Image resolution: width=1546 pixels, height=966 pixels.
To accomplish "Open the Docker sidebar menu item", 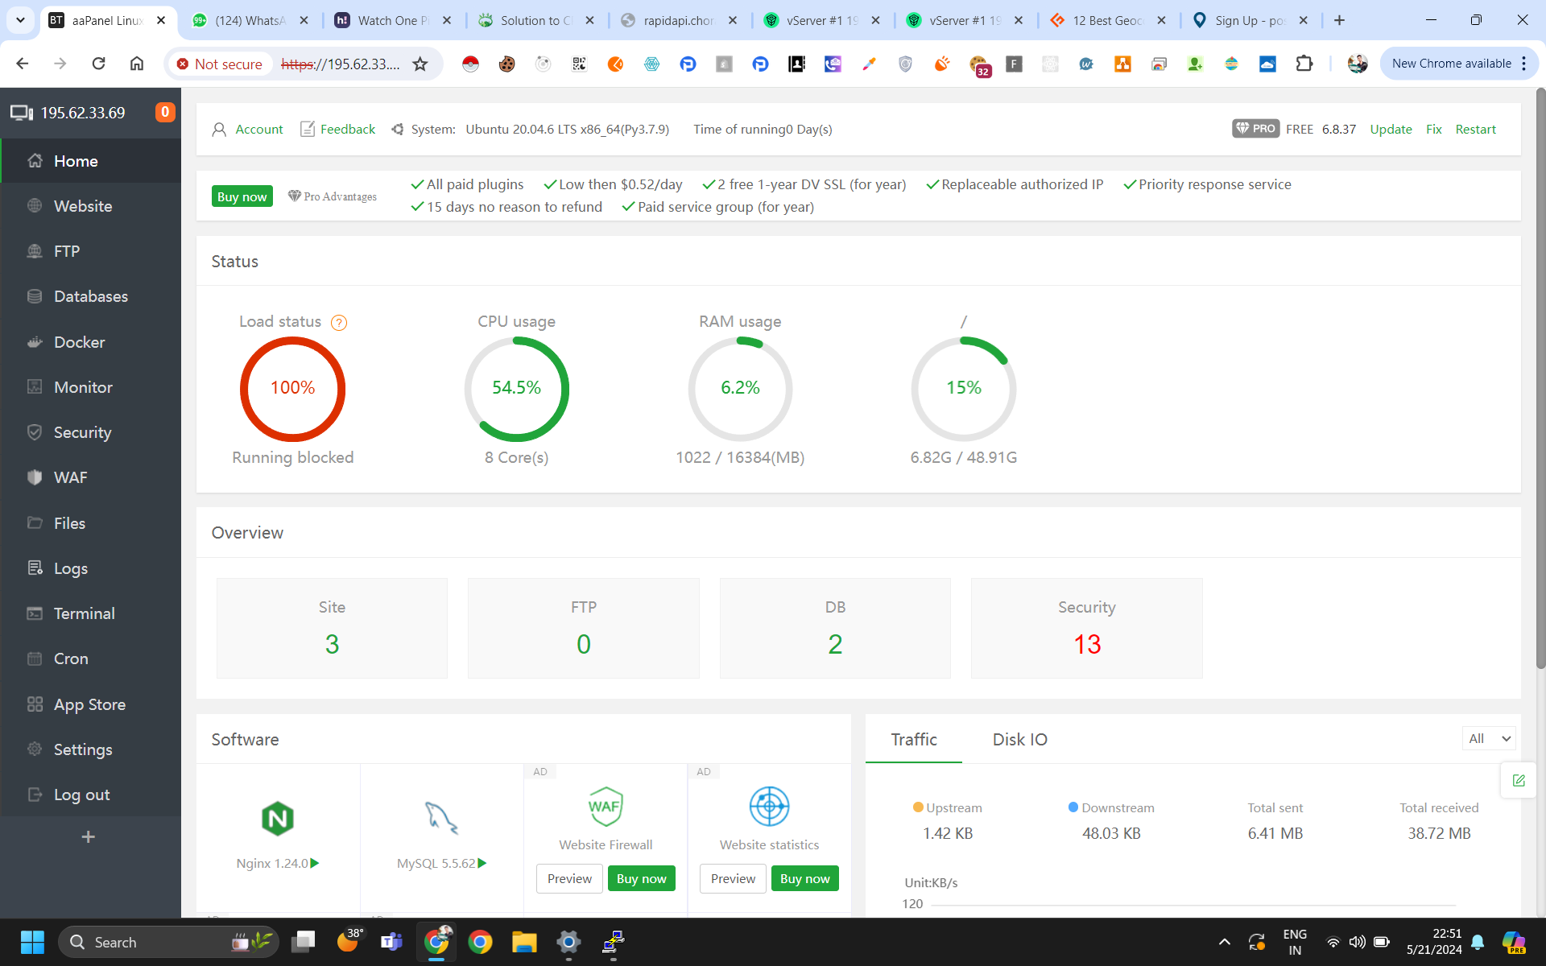I will pos(79,342).
